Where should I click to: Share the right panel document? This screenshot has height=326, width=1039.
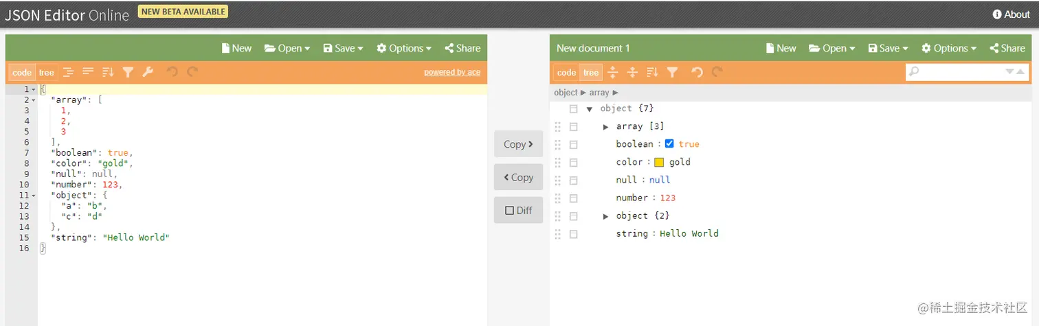point(1007,48)
